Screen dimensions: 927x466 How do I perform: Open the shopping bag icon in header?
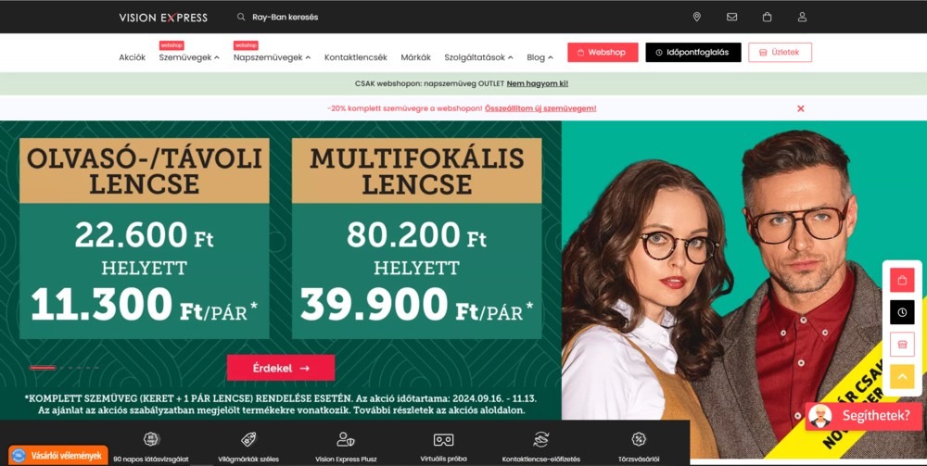(767, 17)
